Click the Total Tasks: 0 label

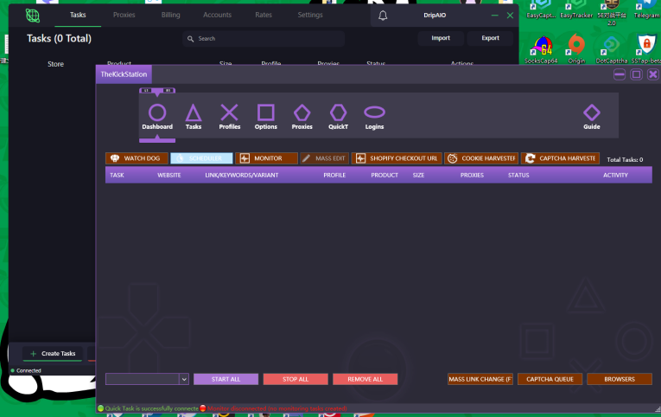coord(625,159)
